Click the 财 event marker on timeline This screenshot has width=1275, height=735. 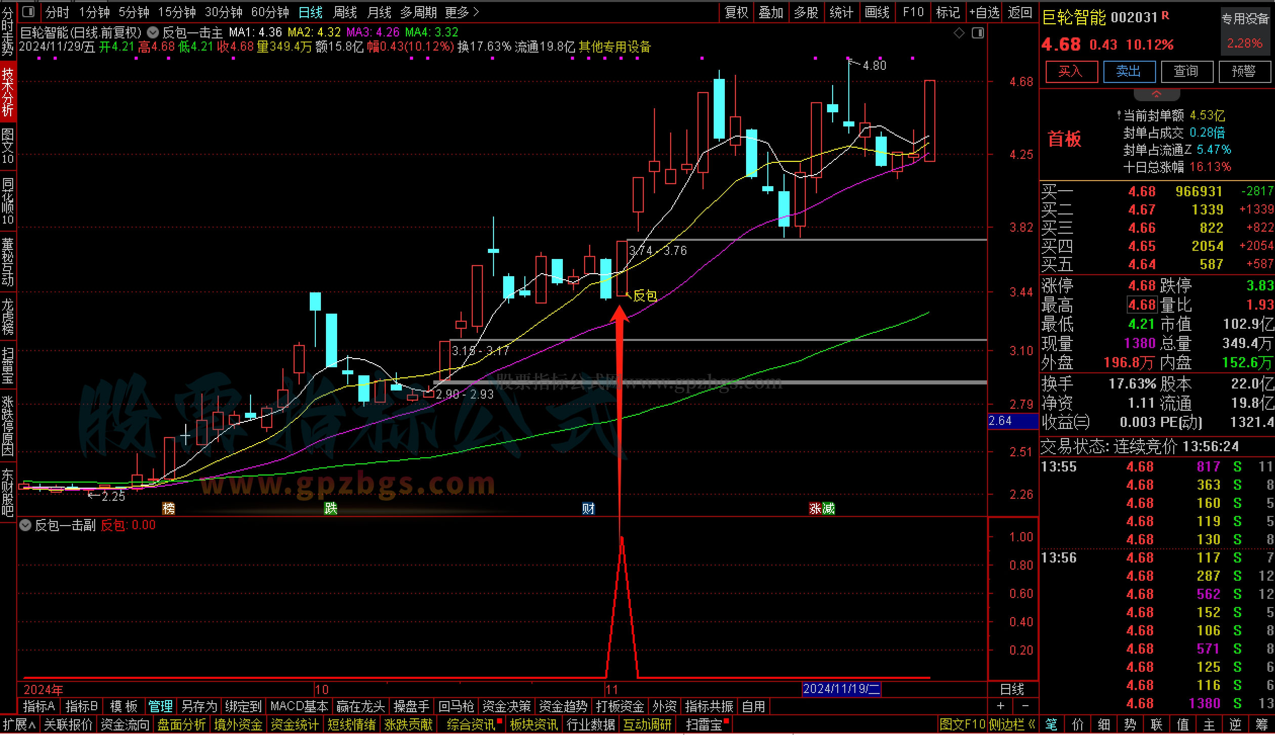(x=588, y=508)
